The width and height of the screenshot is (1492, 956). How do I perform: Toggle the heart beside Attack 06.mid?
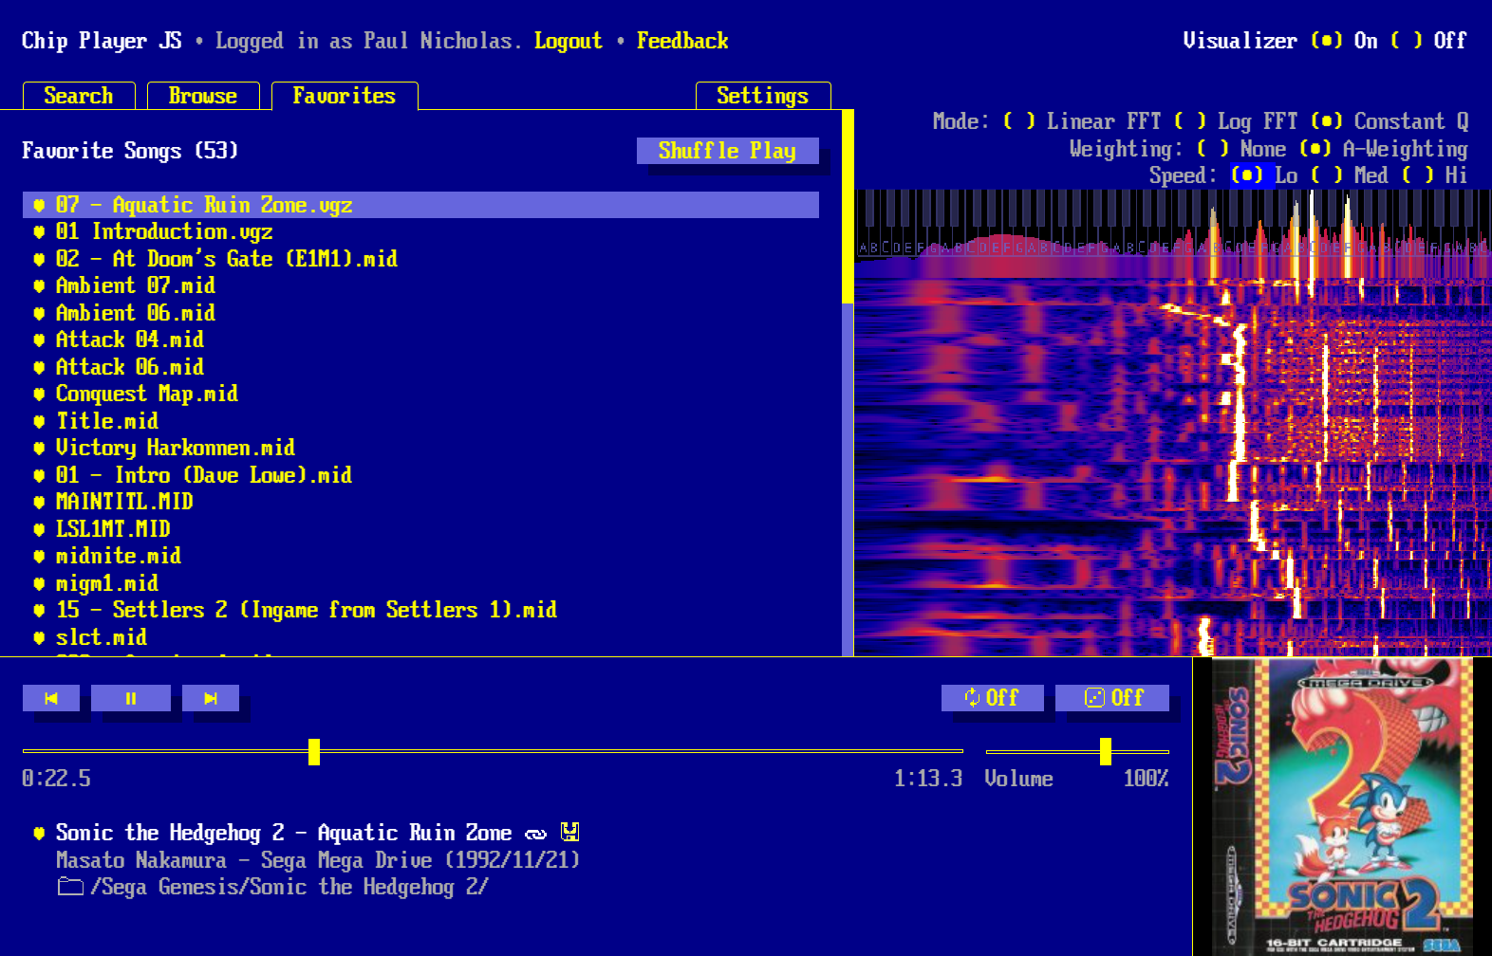click(x=39, y=367)
